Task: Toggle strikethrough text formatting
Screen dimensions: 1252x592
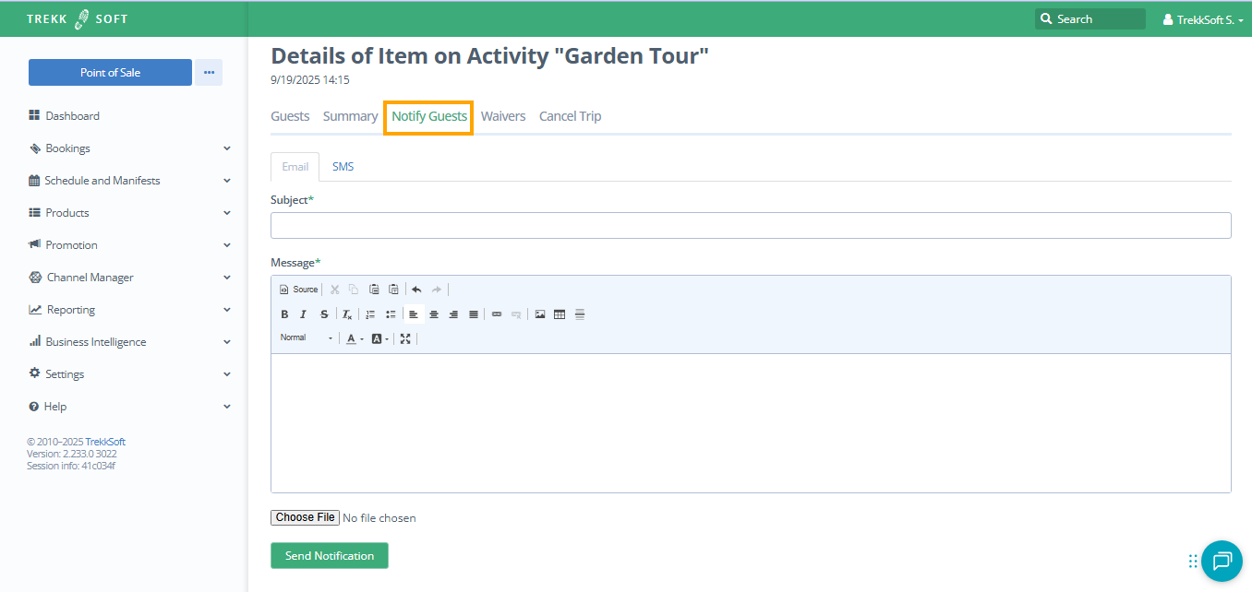Action: (x=323, y=314)
